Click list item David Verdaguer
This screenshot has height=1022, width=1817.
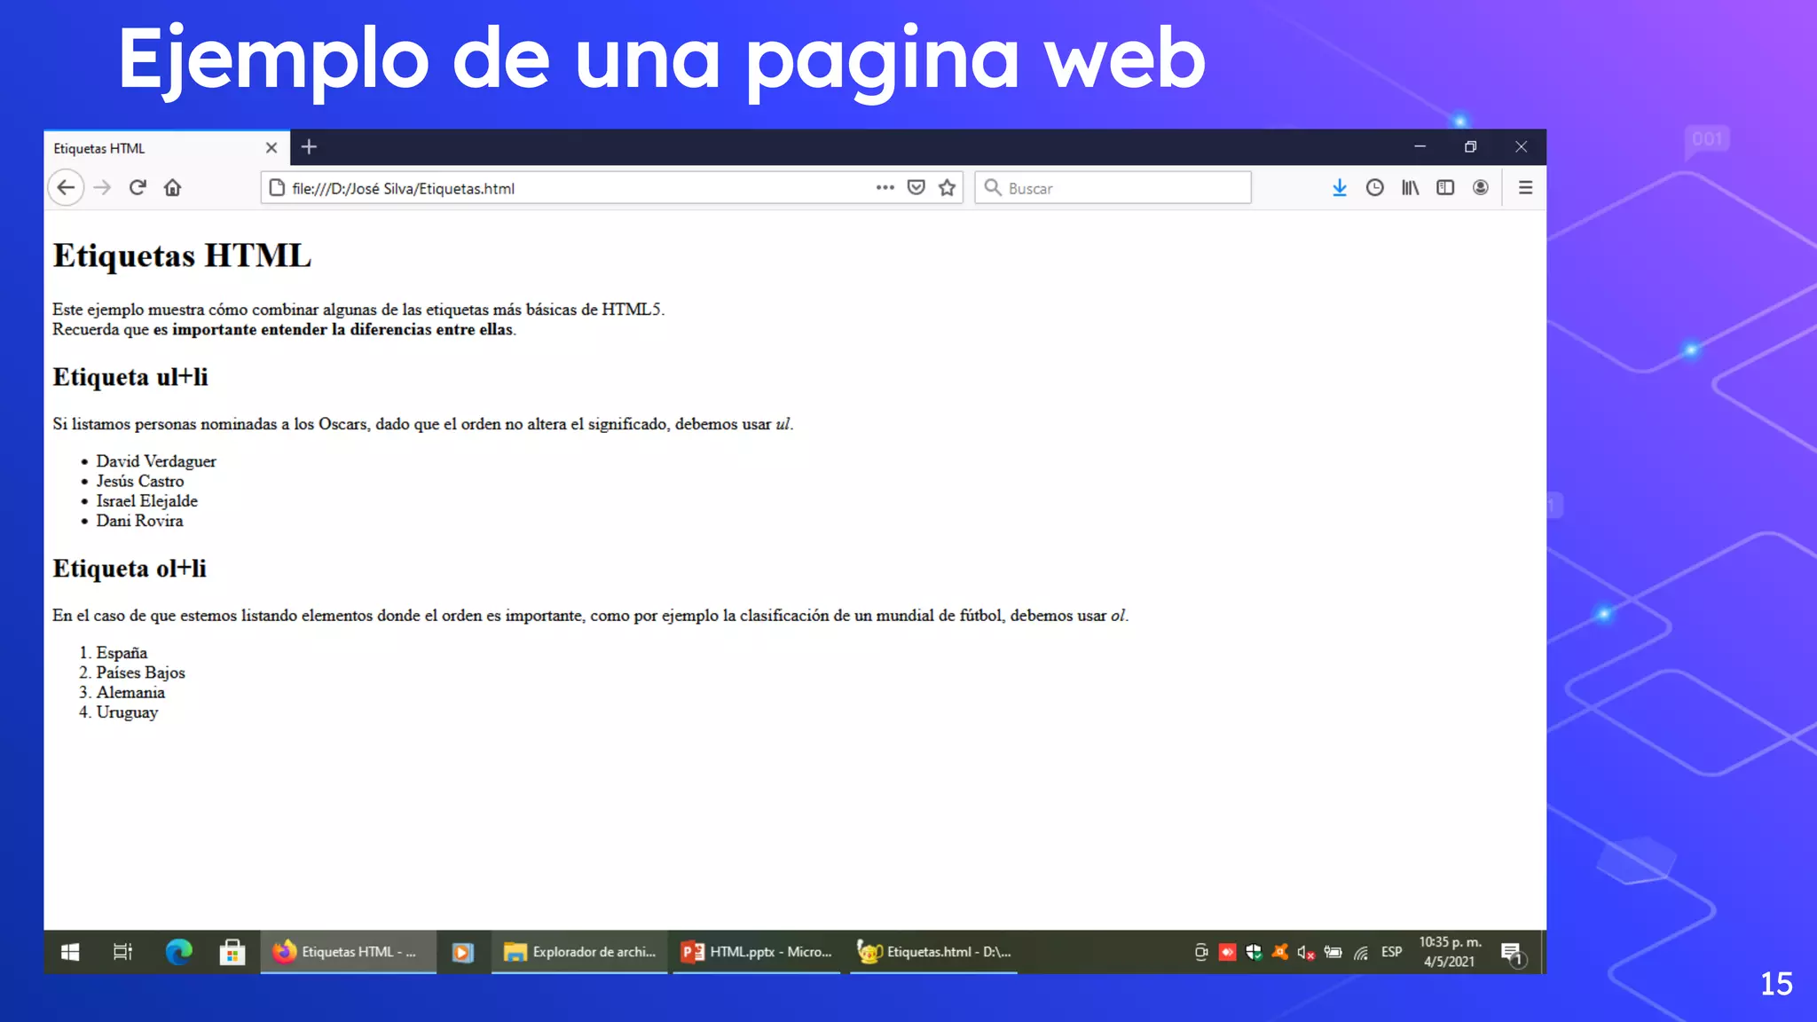click(156, 461)
